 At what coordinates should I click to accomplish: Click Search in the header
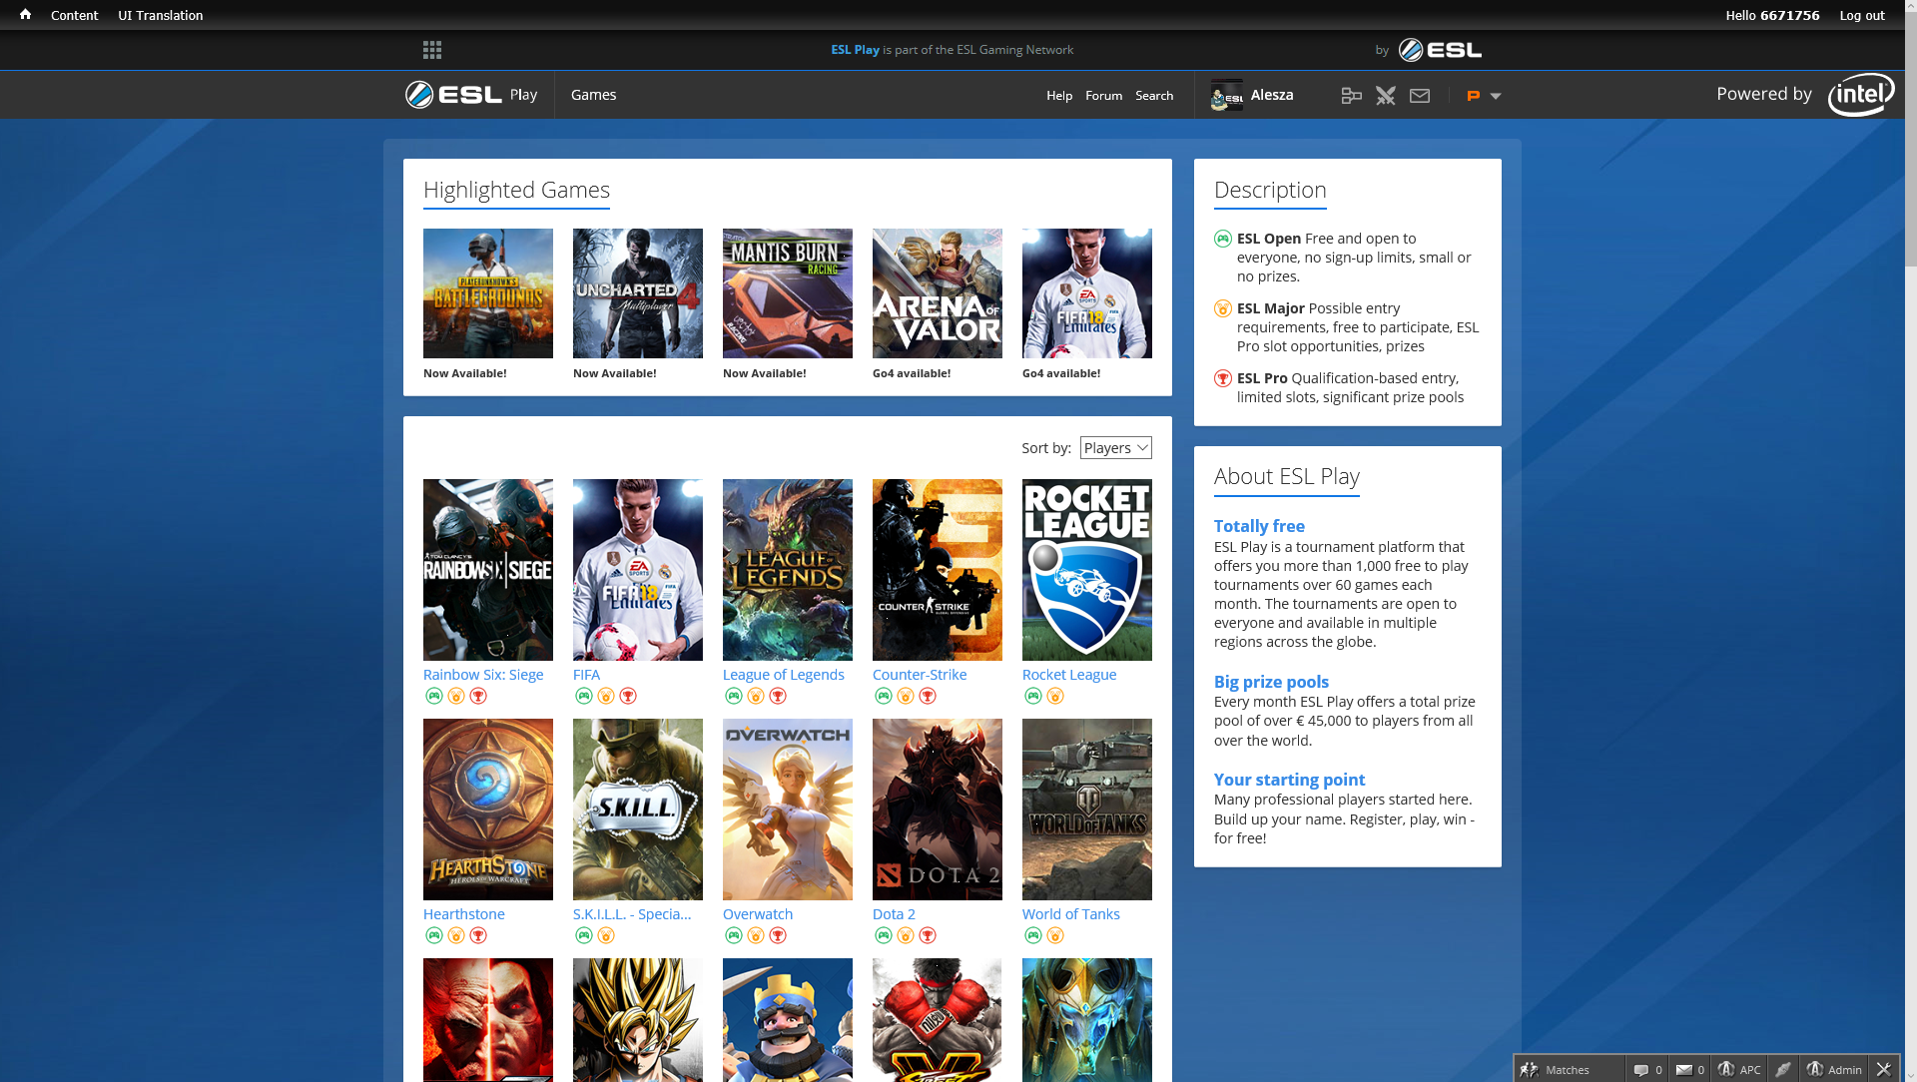tap(1154, 96)
